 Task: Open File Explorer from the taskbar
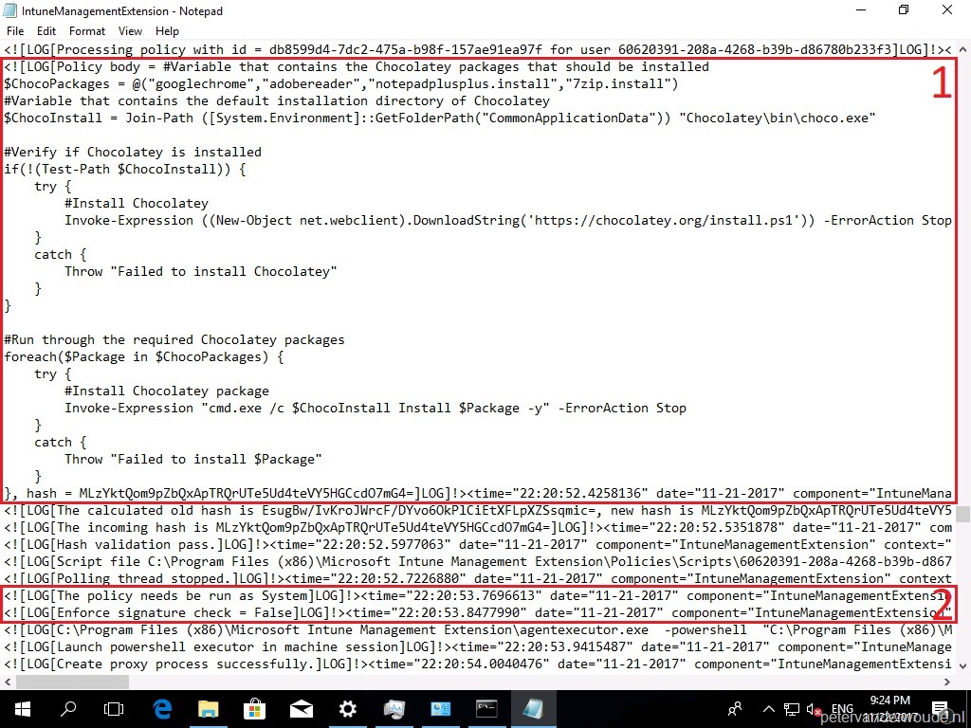[x=207, y=708]
